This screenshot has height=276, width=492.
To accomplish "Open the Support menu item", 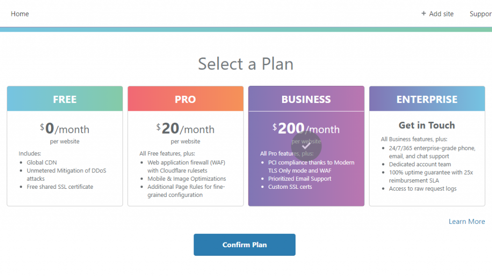I will tap(480, 14).
